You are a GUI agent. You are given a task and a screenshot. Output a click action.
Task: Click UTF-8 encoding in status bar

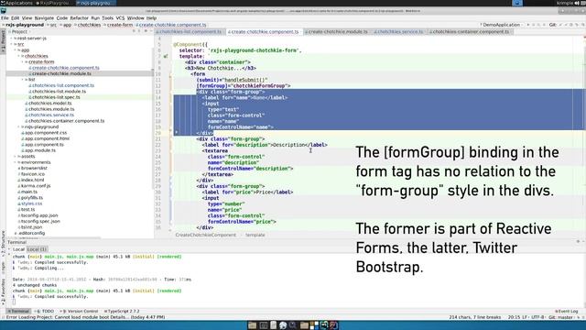click(x=537, y=317)
